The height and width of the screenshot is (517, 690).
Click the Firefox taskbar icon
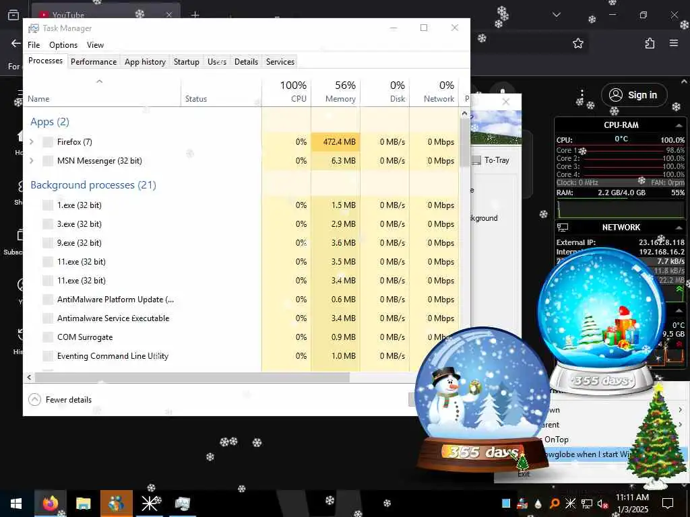[x=50, y=504]
